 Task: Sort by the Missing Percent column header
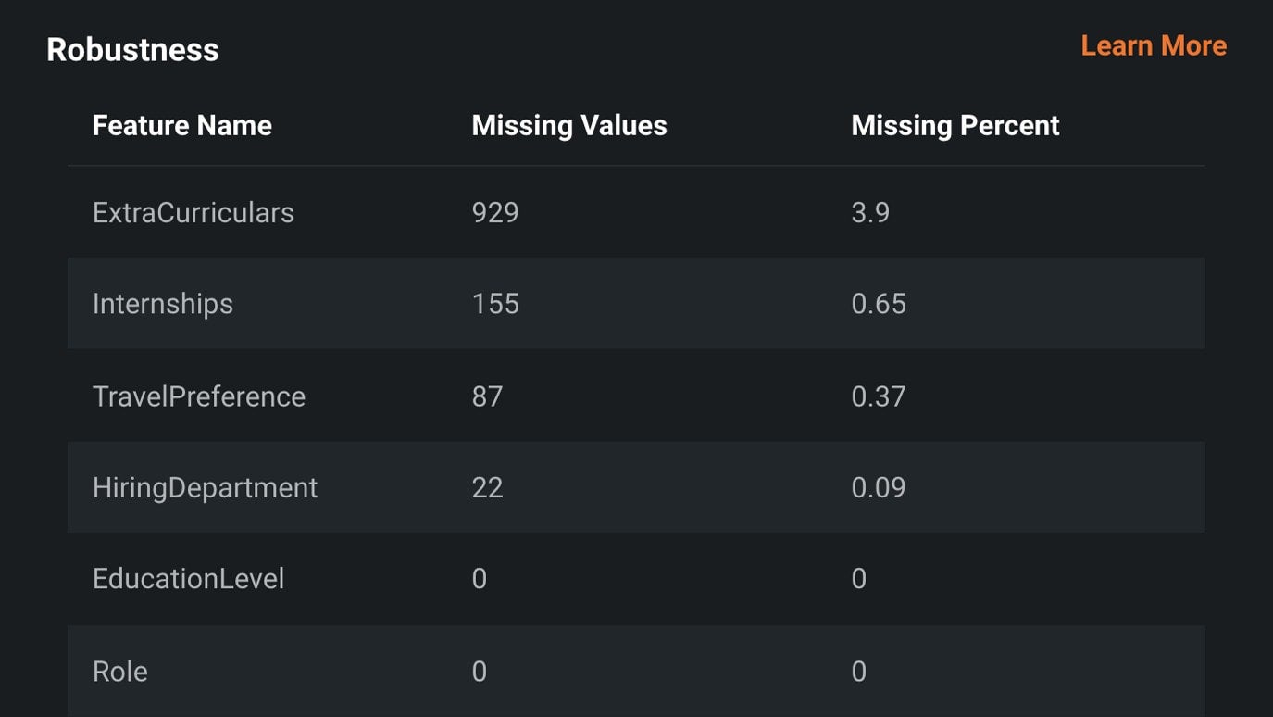[955, 125]
